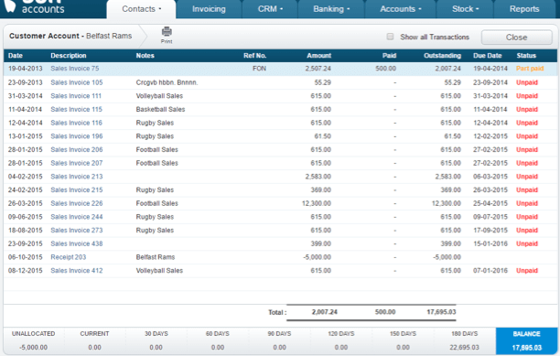Image resolution: width=560 pixels, height=356 pixels.
Task: Sort by the Paid column header
Action: [x=389, y=56]
